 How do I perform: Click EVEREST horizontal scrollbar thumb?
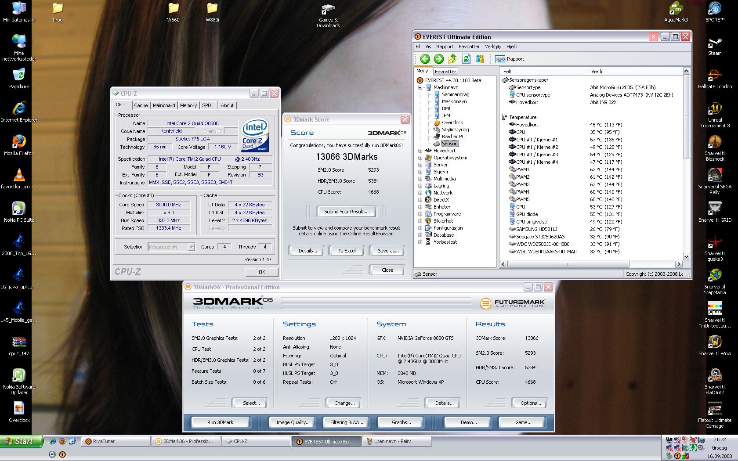(x=568, y=264)
